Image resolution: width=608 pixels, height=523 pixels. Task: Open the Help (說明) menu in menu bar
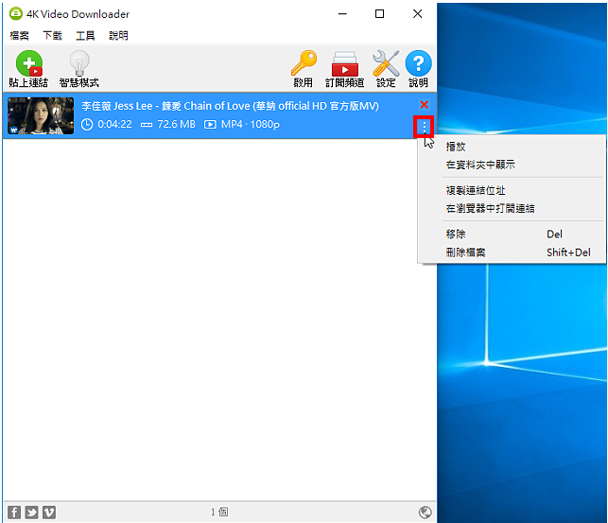[118, 36]
